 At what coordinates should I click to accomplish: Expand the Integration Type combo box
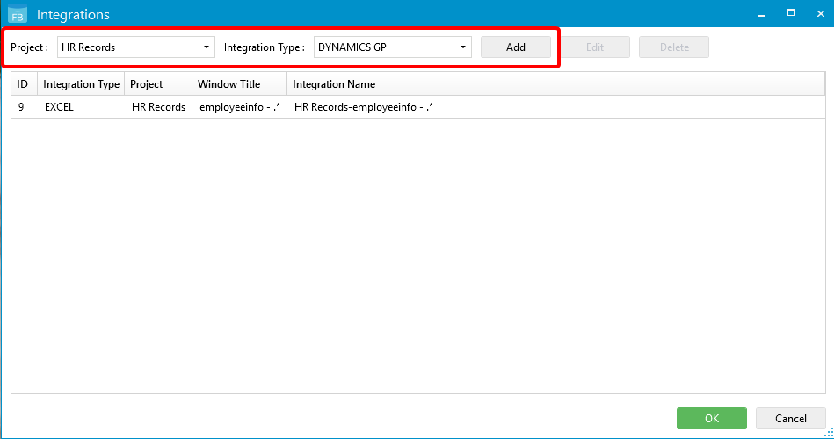[x=392, y=47]
